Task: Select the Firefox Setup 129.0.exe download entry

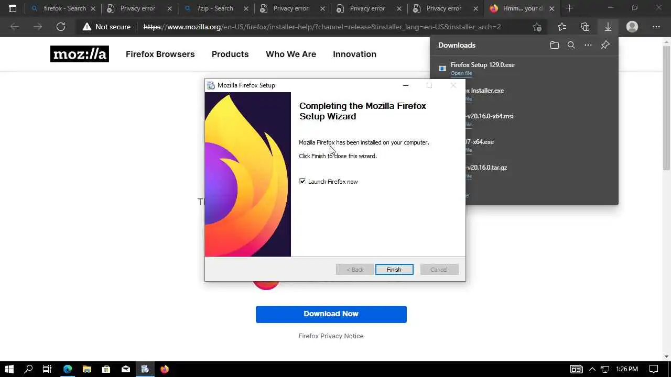Action: [x=524, y=69]
